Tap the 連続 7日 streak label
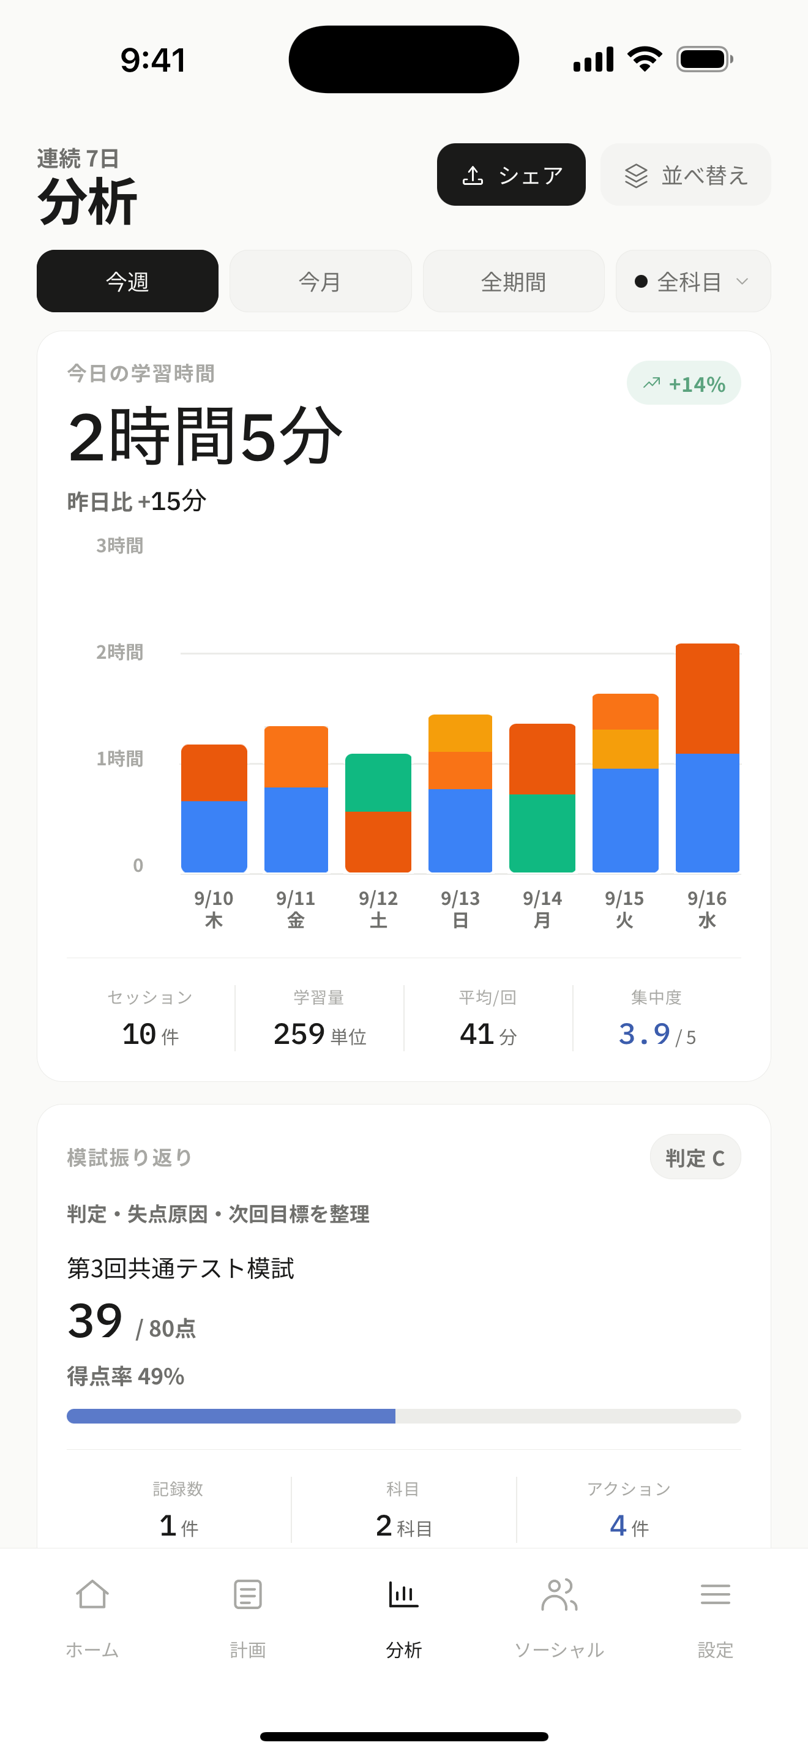 (x=78, y=158)
